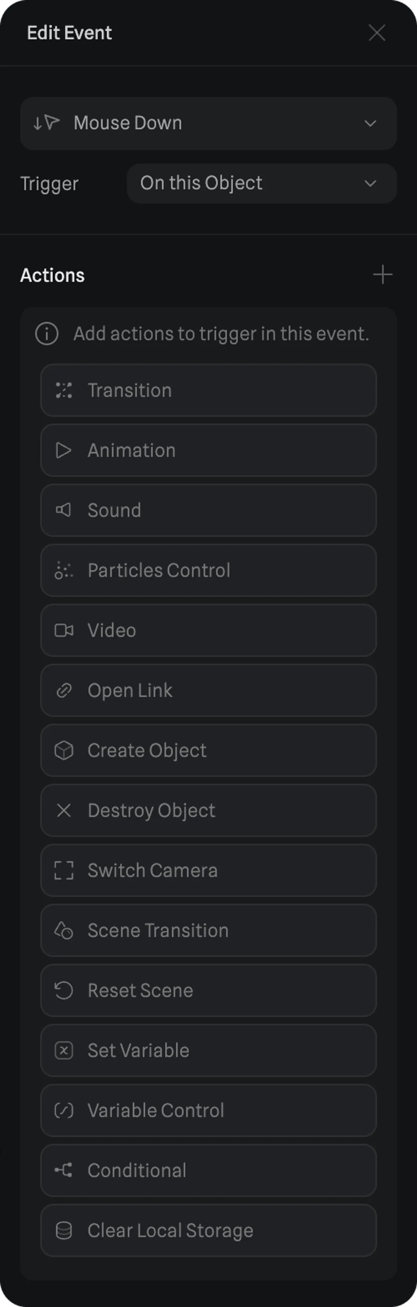Pick the Set Variable action
Screen dimensions: 417x1307
tap(208, 1050)
